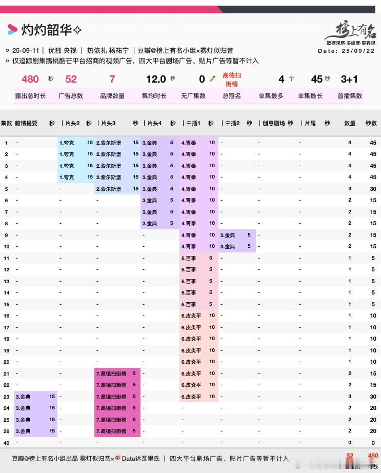Click the 中插2 column header

click(x=232, y=123)
